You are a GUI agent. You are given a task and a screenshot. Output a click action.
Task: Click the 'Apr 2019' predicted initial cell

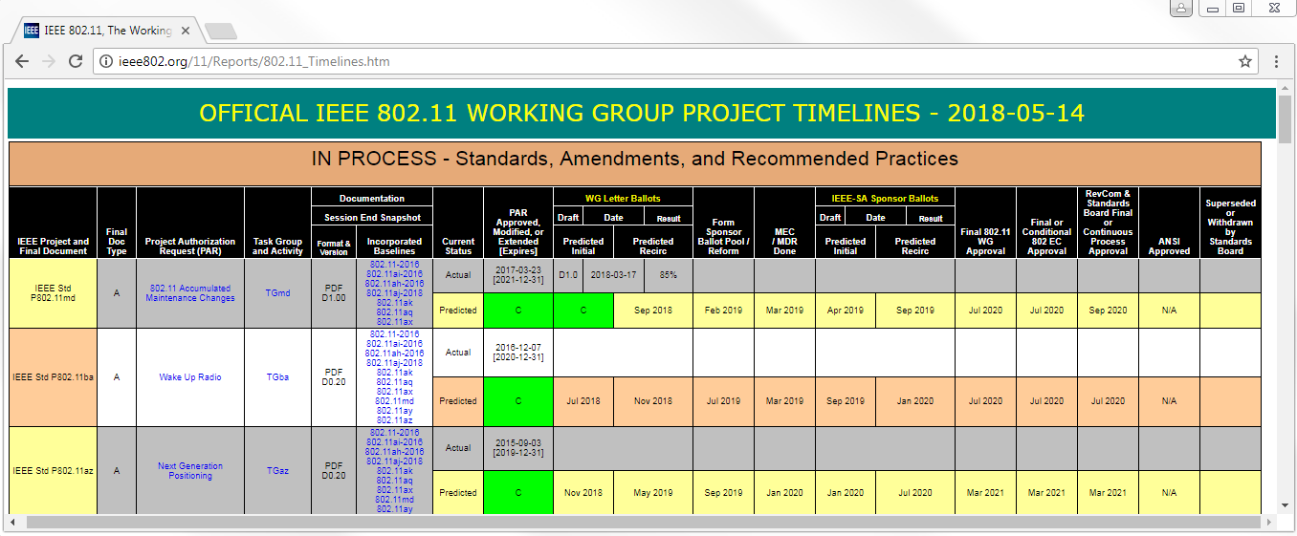[x=846, y=311]
